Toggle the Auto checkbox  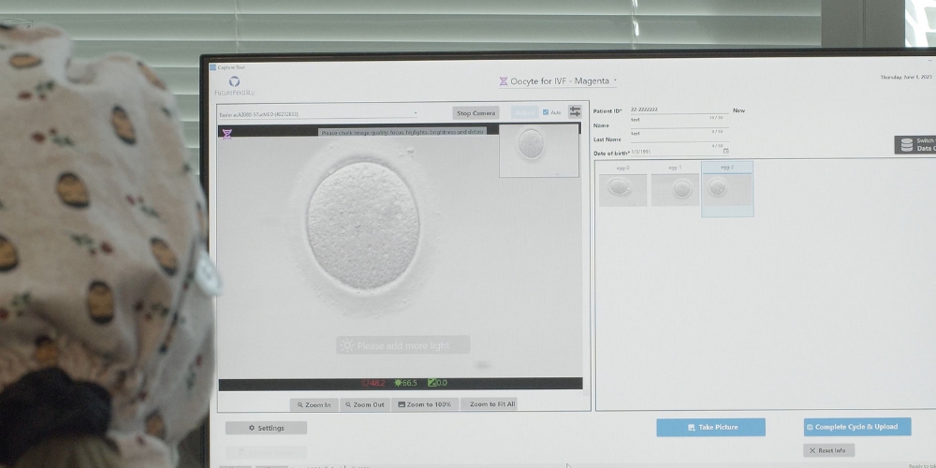coord(546,112)
